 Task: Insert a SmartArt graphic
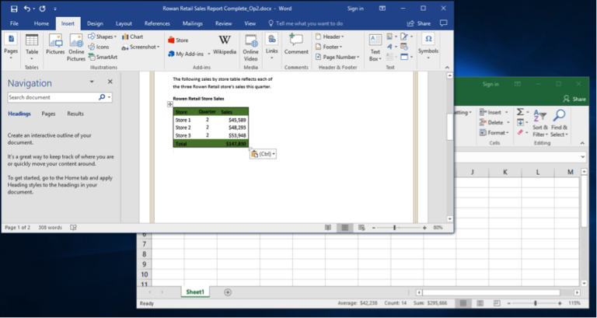(x=103, y=57)
